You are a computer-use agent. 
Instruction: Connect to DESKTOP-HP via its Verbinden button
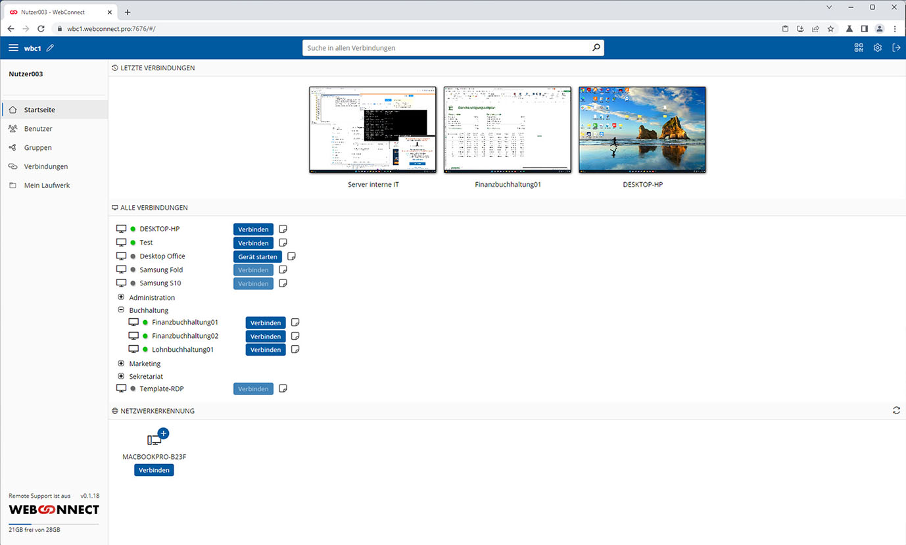[253, 229]
